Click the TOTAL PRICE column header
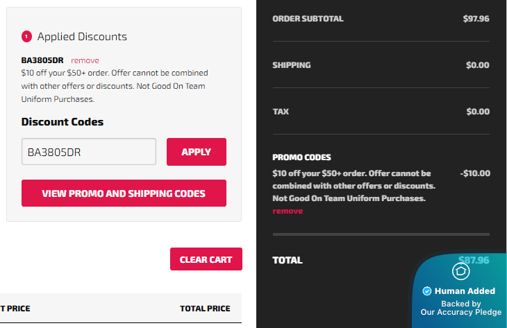 point(205,309)
